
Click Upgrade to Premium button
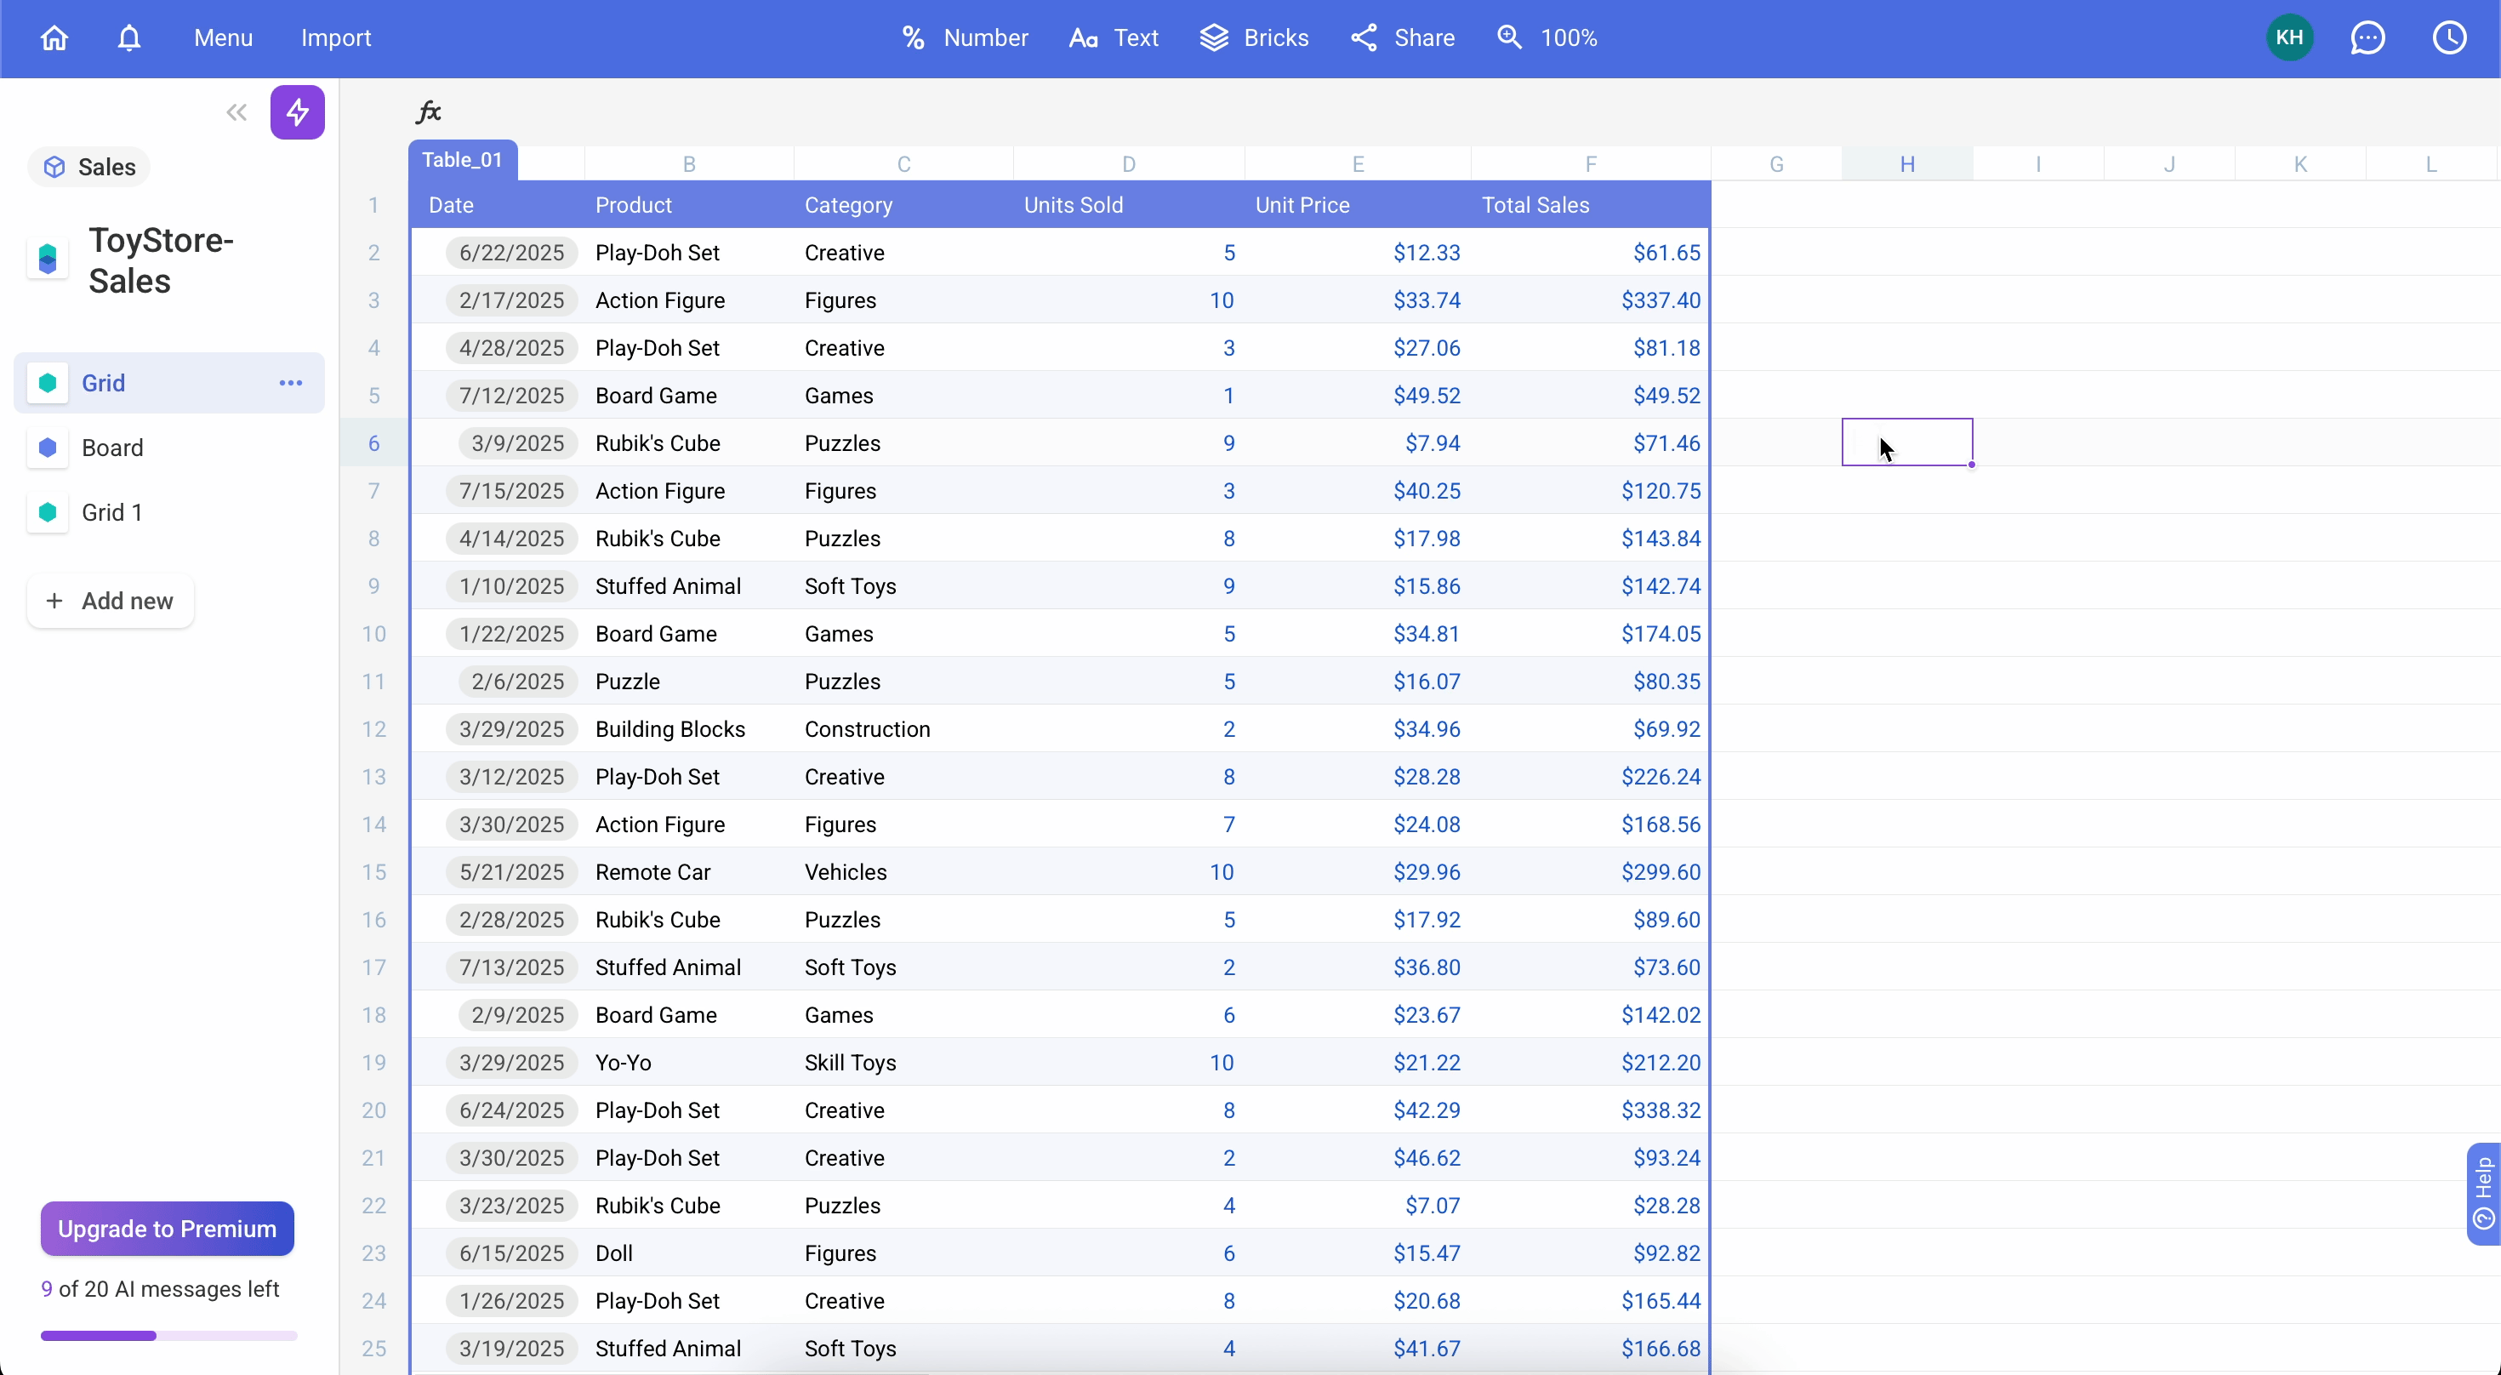[167, 1229]
